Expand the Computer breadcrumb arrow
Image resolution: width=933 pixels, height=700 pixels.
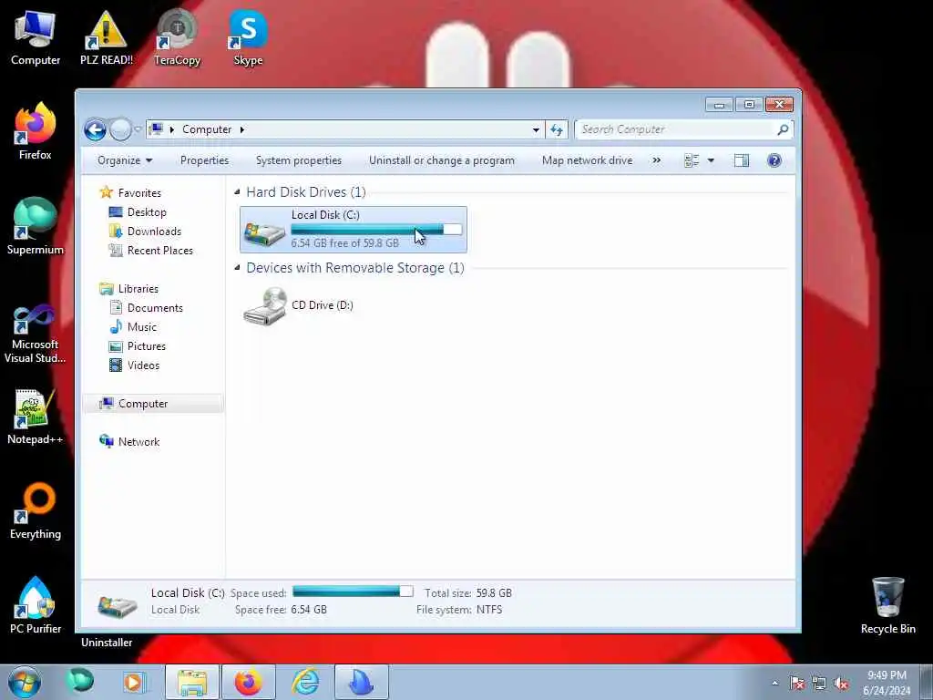click(x=242, y=129)
